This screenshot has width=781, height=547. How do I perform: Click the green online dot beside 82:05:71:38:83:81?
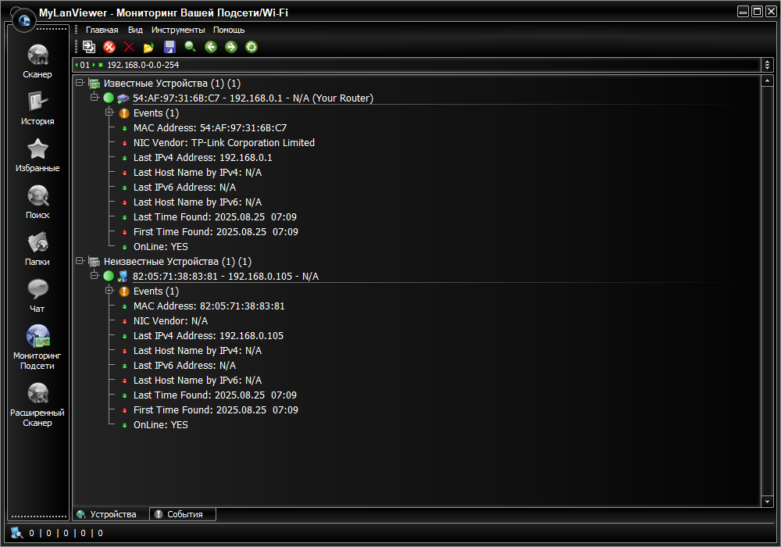pyautogui.click(x=109, y=276)
